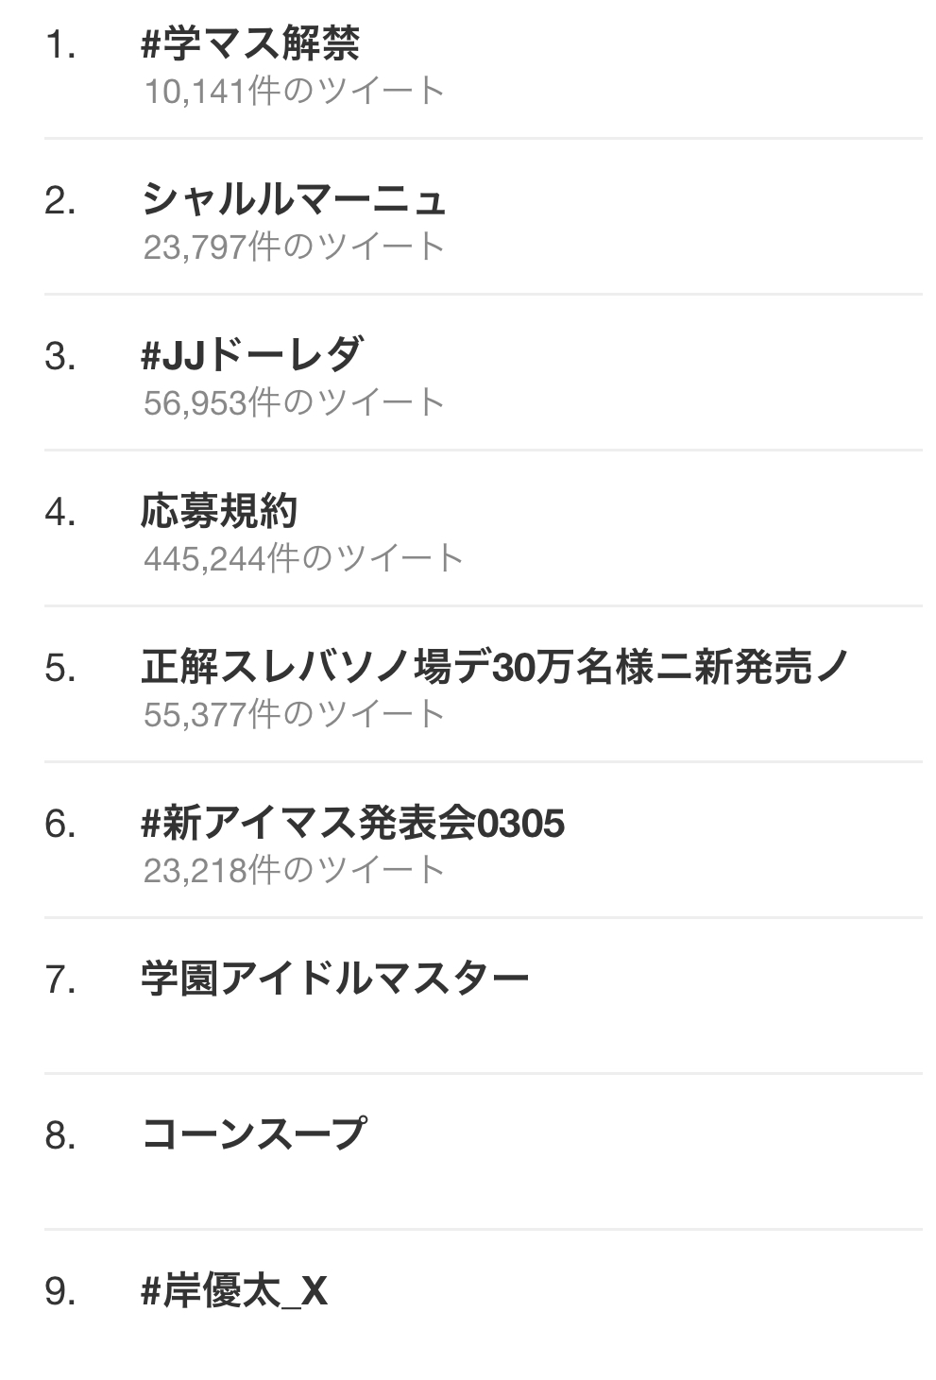Click the 10,141件のツイート count
Image resolution: width=936 pixels, height=1380 pixels.
(x=294, y=92)
